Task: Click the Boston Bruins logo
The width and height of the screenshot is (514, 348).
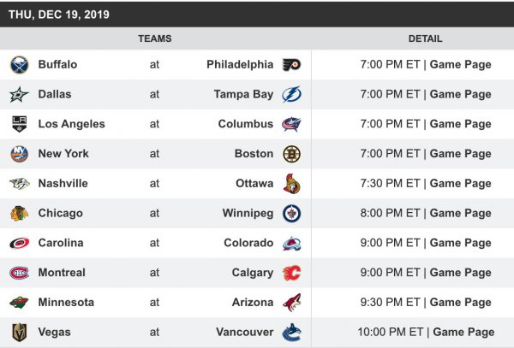Action: click(x=291, y=154)
